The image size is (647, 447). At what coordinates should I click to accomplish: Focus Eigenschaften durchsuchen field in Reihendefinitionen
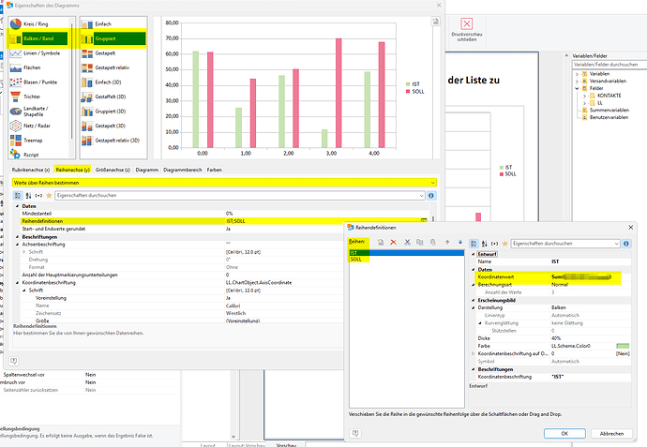point(565,244)
